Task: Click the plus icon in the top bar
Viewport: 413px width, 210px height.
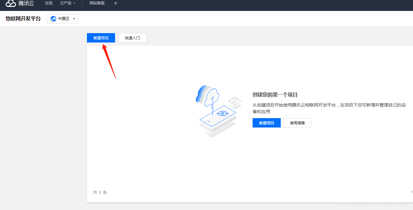Action: (x=116, y=3)
